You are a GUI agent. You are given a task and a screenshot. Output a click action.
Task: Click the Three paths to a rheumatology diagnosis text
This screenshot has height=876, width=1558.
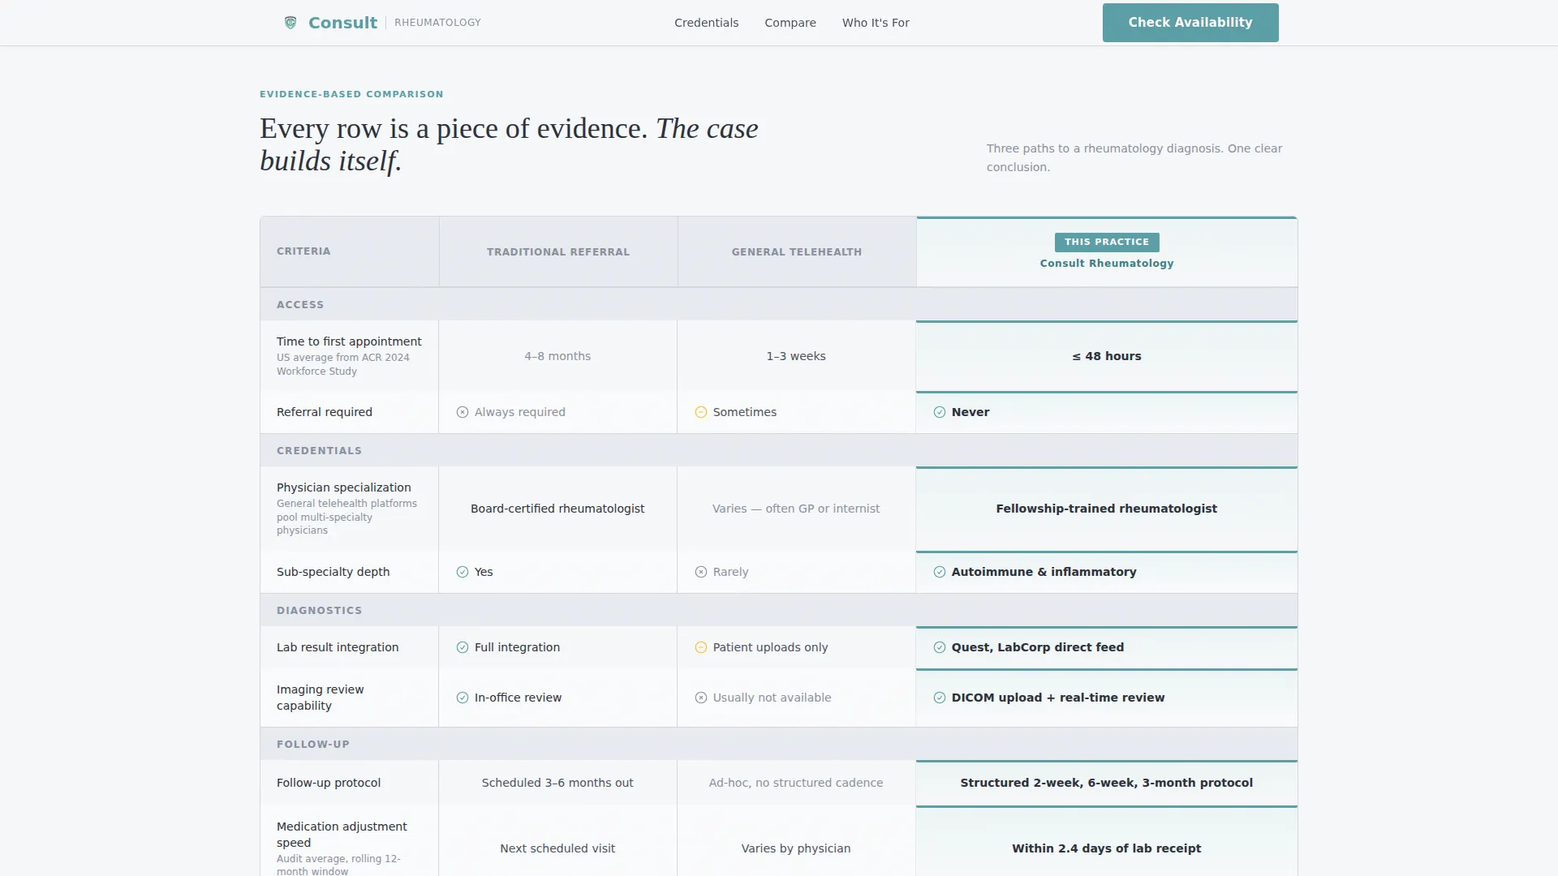[x=1134, y=157]
